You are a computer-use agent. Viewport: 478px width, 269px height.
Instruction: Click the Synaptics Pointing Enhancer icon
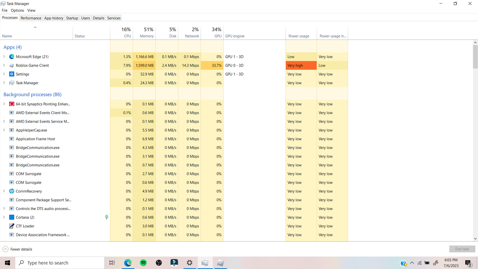click(x=12, y=104)
